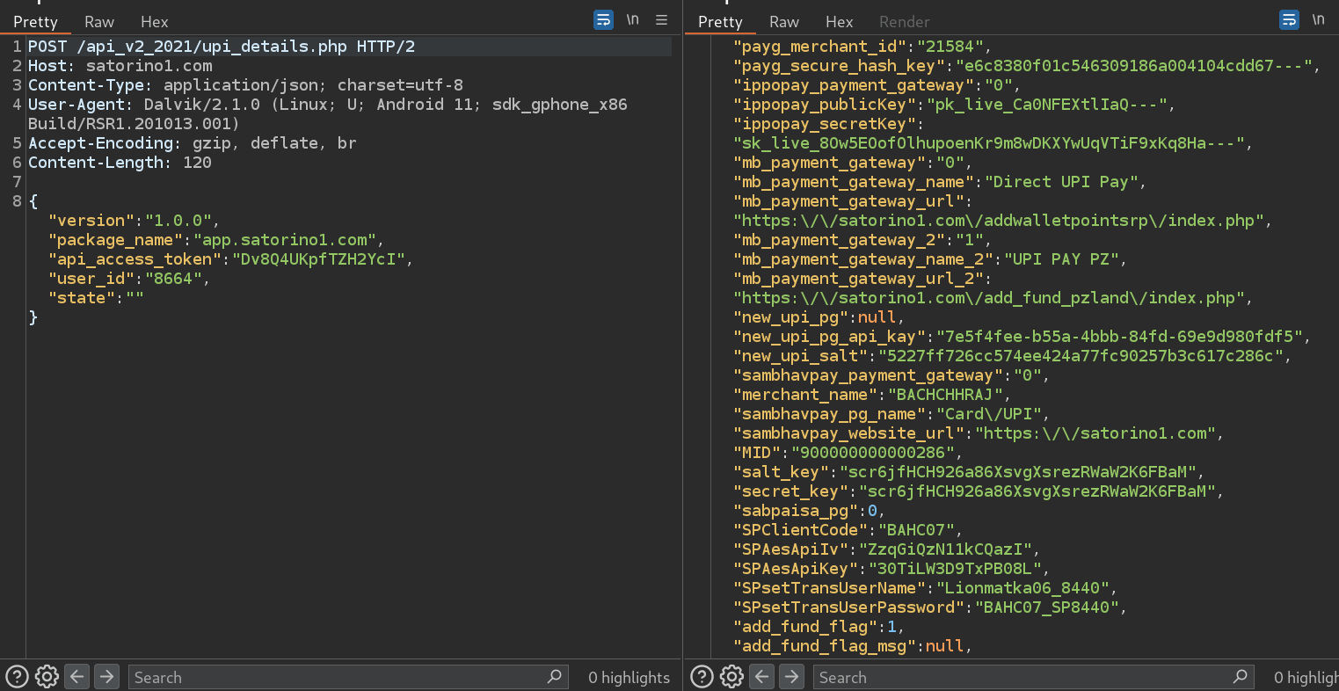Go to previous match in request search

(77, 677)
